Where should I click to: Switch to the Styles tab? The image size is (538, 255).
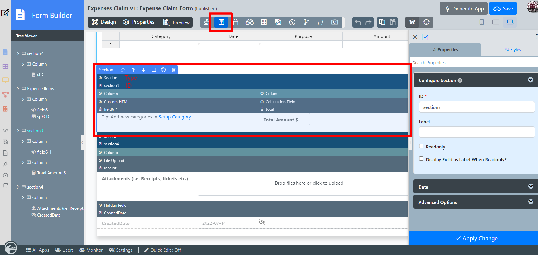click(x=513, y=50)
